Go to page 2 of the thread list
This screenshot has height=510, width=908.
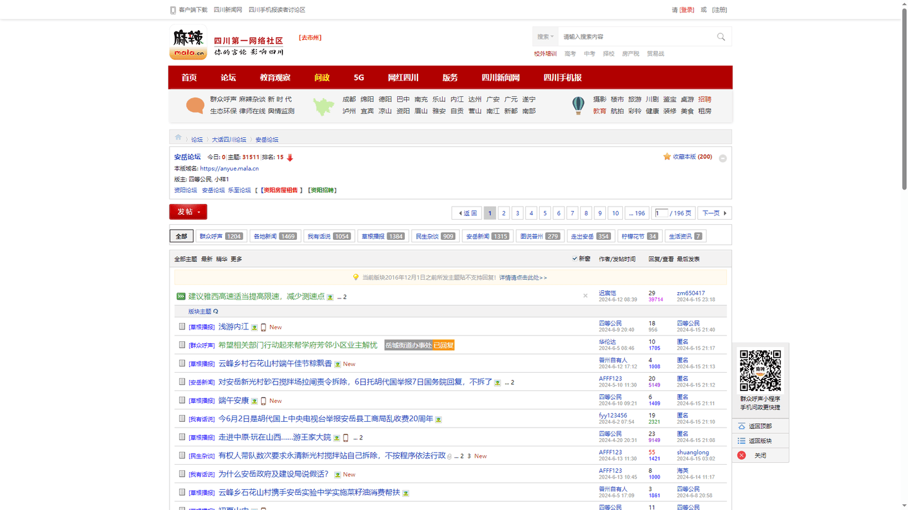pyautogui.click(x=504, y=213)
